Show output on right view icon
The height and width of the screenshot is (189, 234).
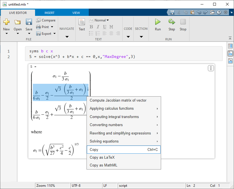pyautogui.click(x=230, y=46)
